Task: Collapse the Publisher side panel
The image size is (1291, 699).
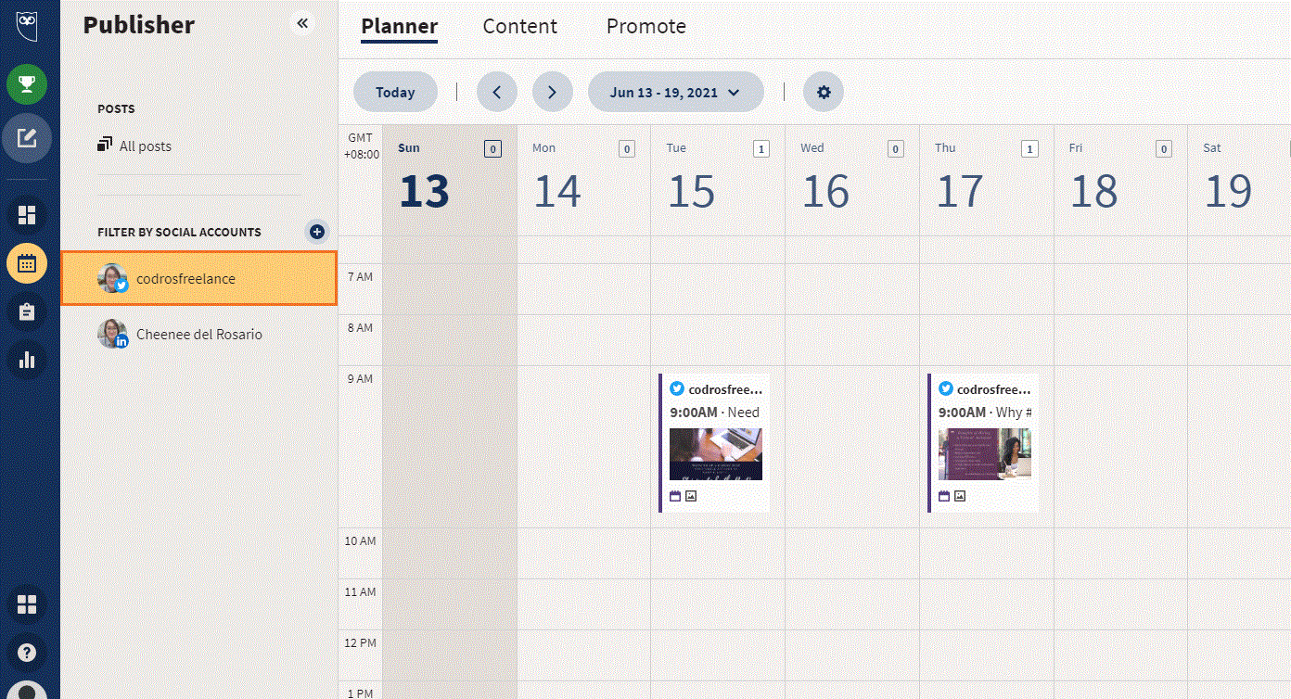Action: pos(302,24)
